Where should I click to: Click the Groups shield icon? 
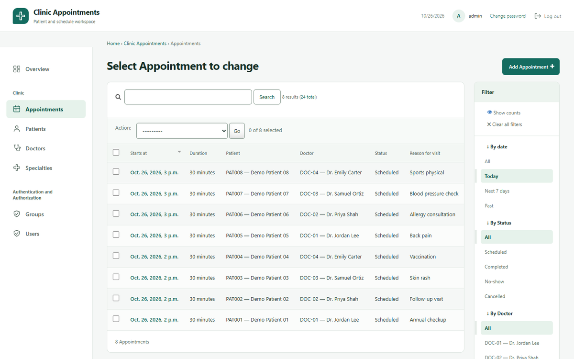coord(17,214)
